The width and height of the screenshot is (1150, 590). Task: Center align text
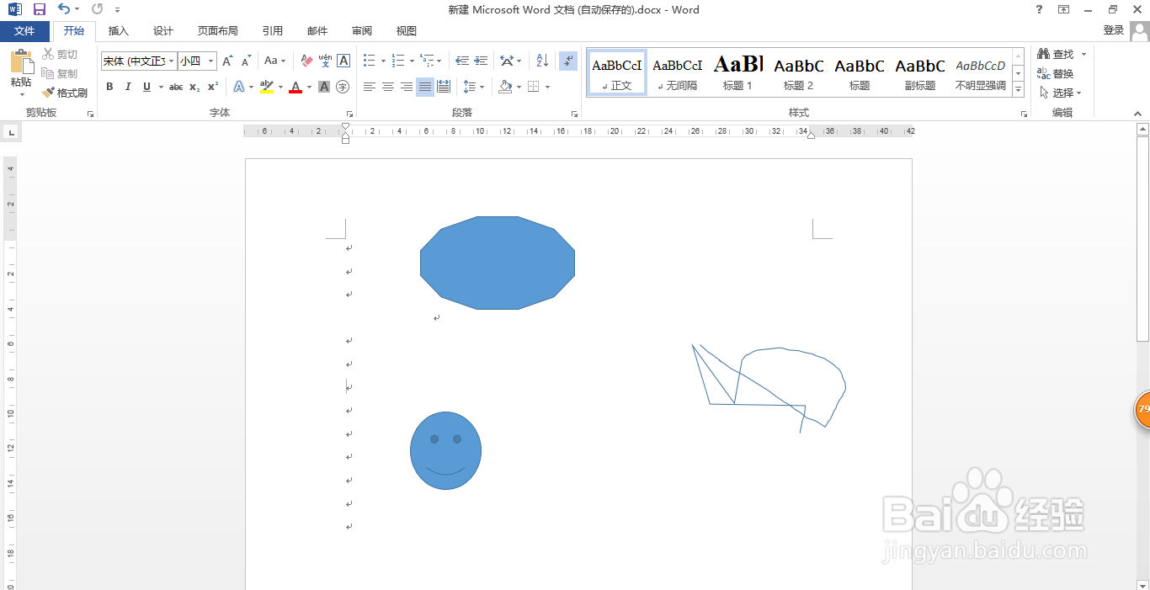pos(388,87)
